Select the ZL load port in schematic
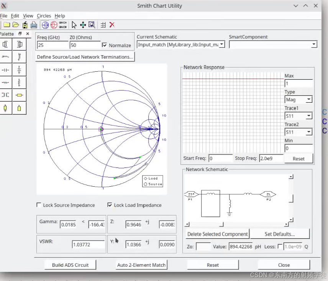Image resolution: width=328 pixels, height=281 pixels. pyautogui.click(x=268, y=194)
